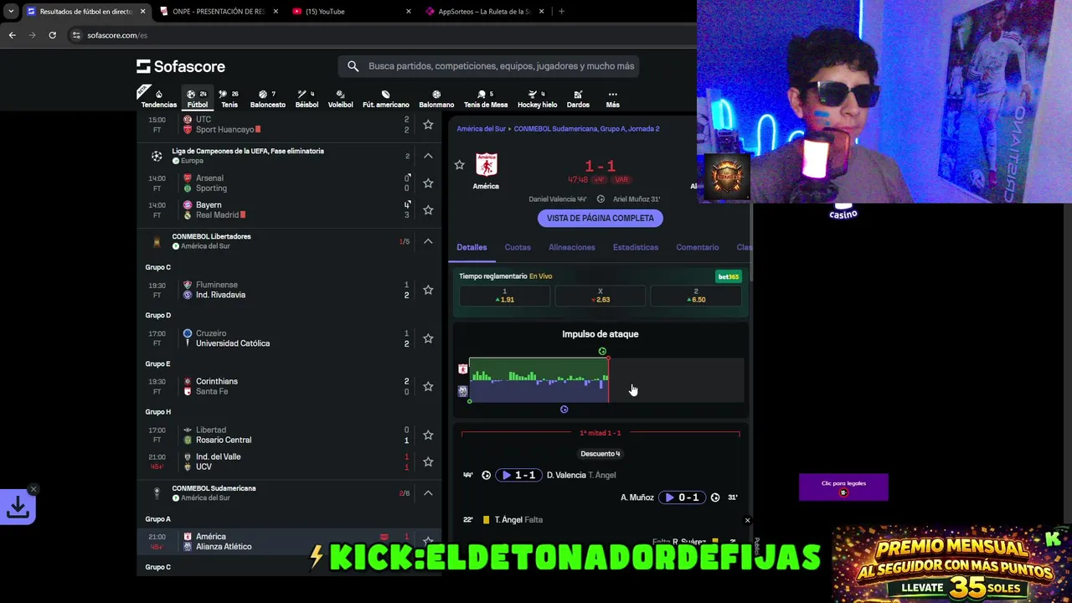
Task: Favorite the Fluminense vs Ind. Rivadavia match
Action: pyautogui.click(x=428, y=290)
